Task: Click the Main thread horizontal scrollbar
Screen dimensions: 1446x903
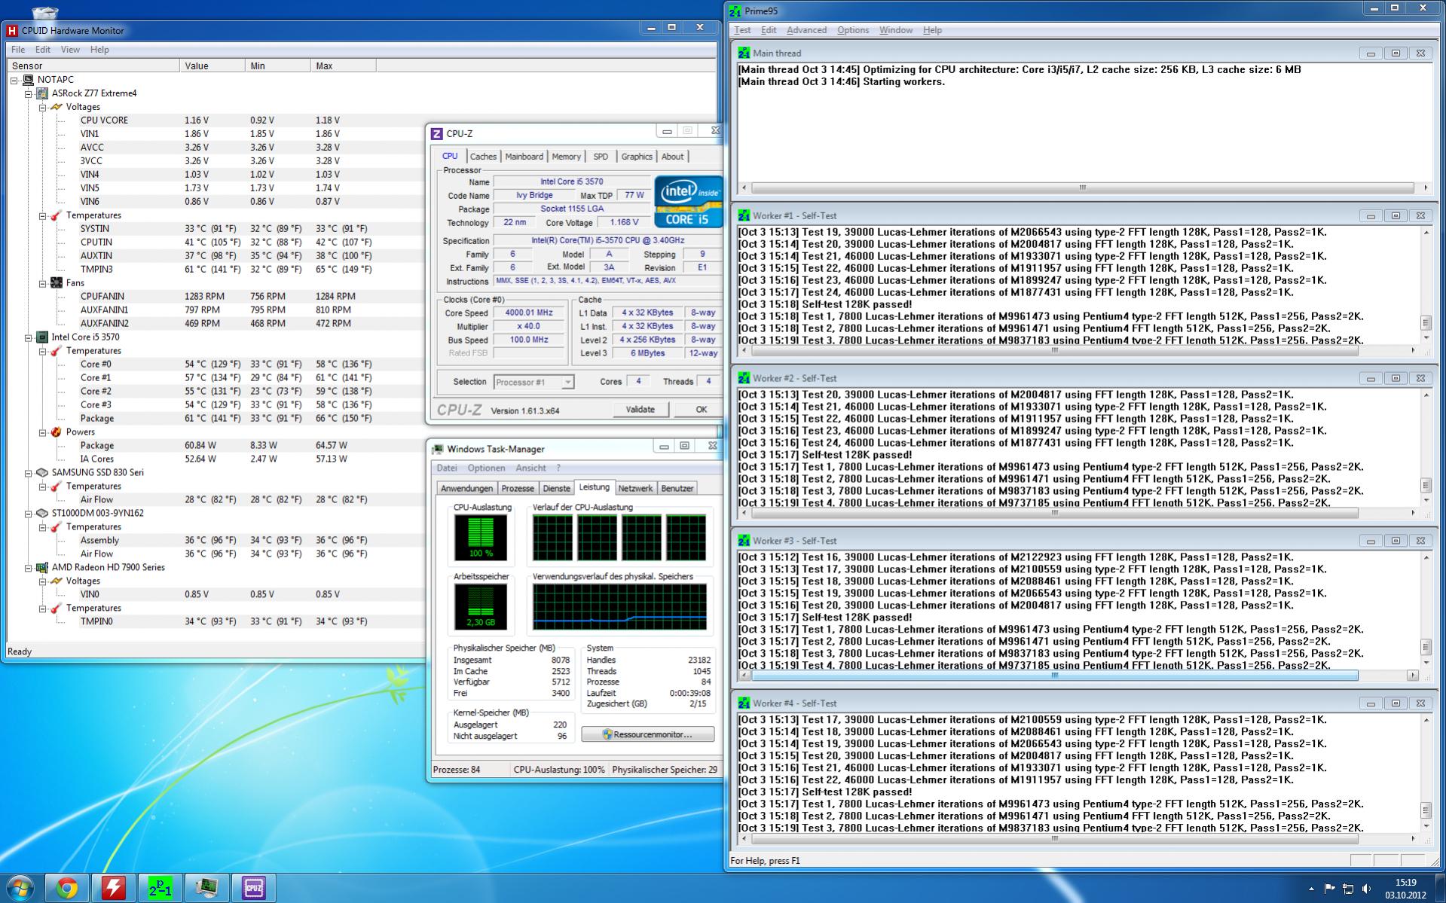Action: (x=1082, y=188)
